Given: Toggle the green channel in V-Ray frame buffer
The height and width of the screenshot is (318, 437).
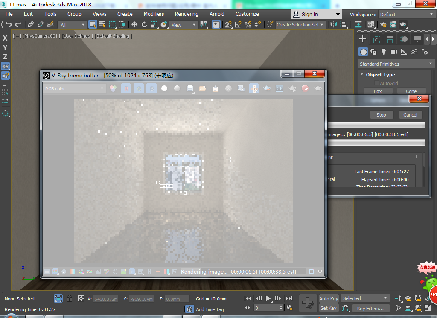Looking at the screenshot, I should pyautogui.click(x=139, y=89).
